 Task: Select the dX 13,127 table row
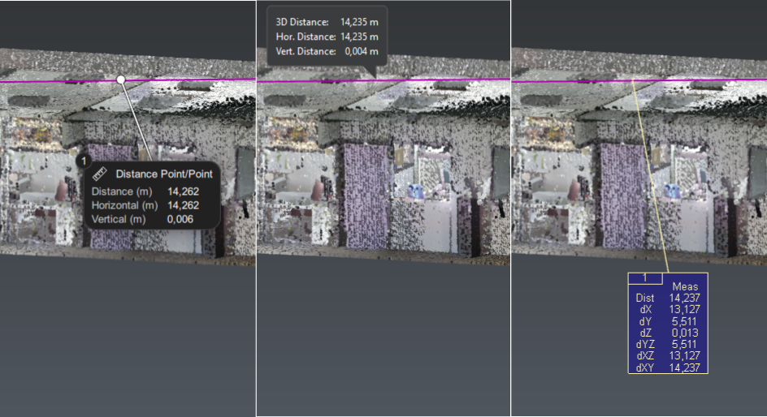(x=667, y=310)
